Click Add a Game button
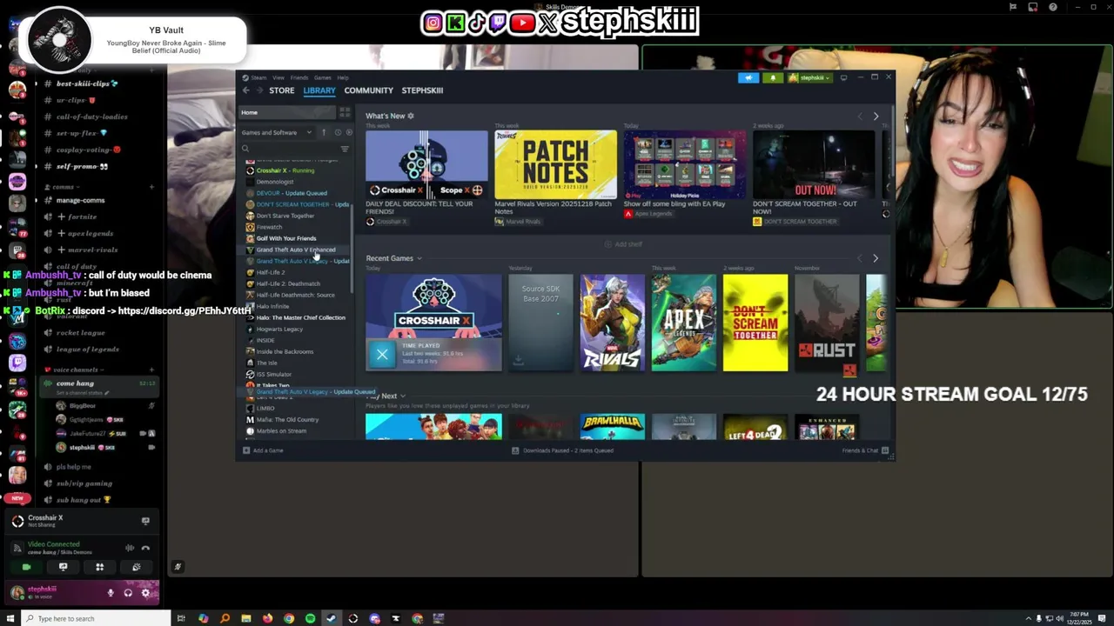Image resolution: width=1114 pixels, height=626 pixels. [263, 450]
